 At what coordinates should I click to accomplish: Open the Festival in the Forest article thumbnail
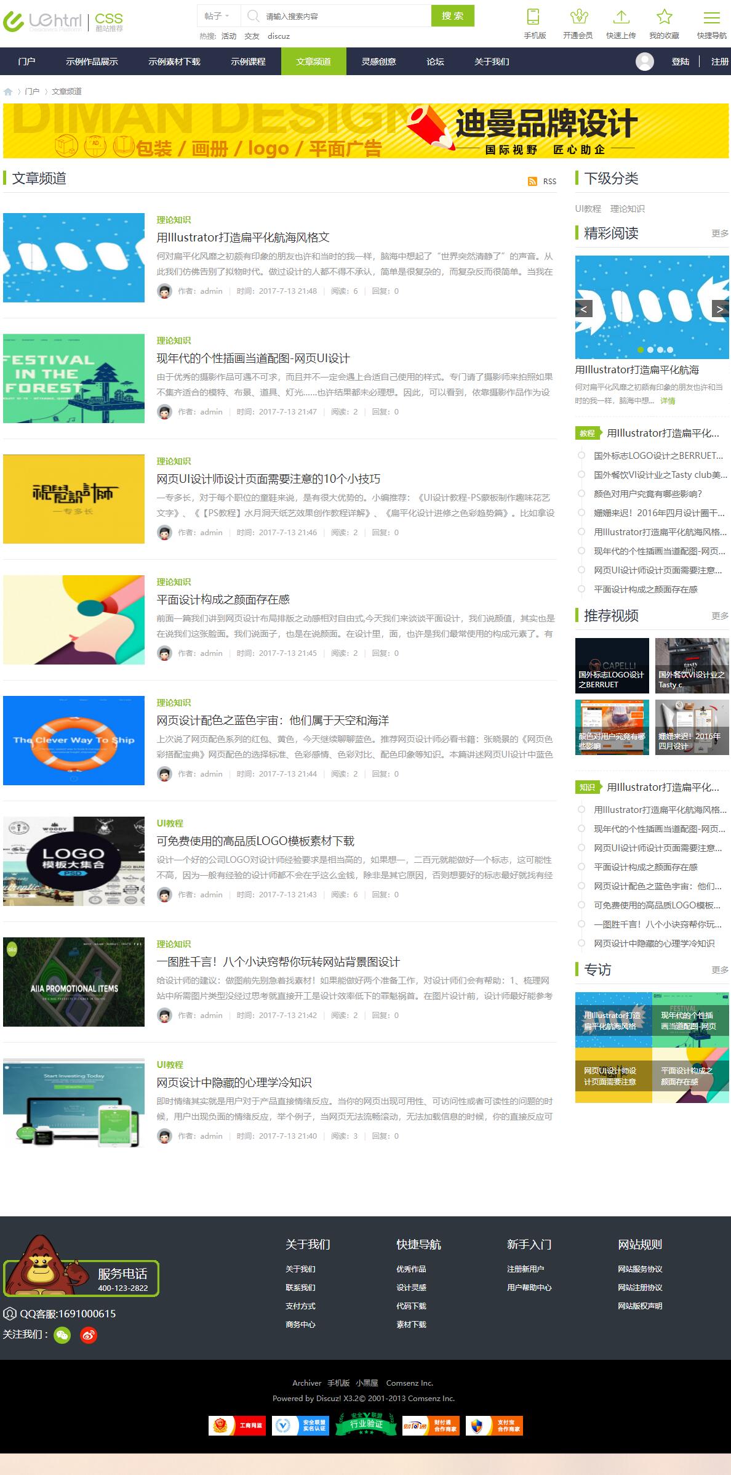(74, 378)
